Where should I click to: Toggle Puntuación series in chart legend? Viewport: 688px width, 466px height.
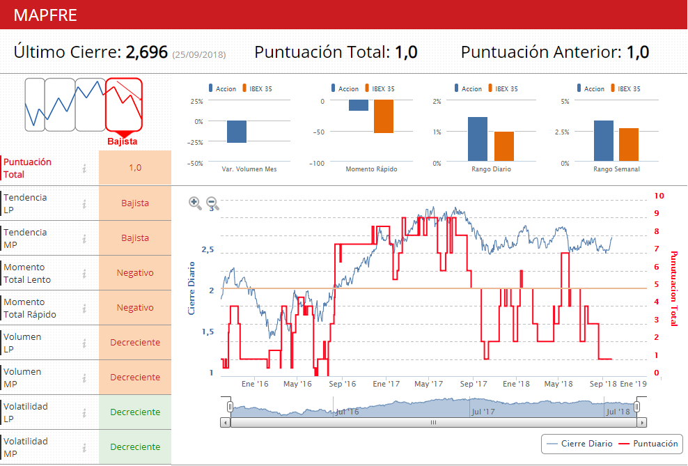click(x=648, y=444)
